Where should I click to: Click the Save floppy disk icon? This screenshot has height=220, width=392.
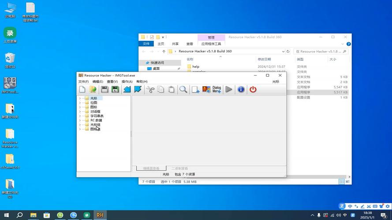105,89
